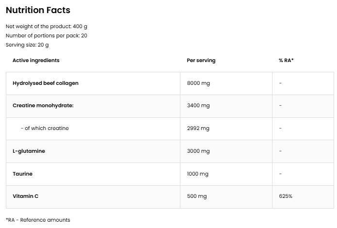Click the Active ingredients column header
This screenshot has height=228, width=337.
pos(36,61)
